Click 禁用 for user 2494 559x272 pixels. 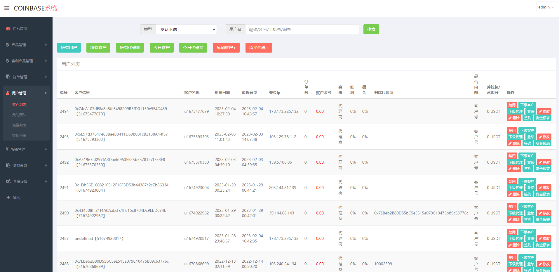[x=512, y=105]
